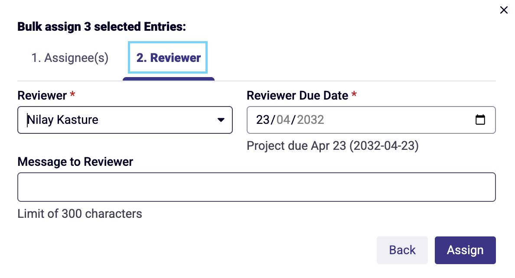
Task: Confirm with the Assign button
Action: coord(466,250)
